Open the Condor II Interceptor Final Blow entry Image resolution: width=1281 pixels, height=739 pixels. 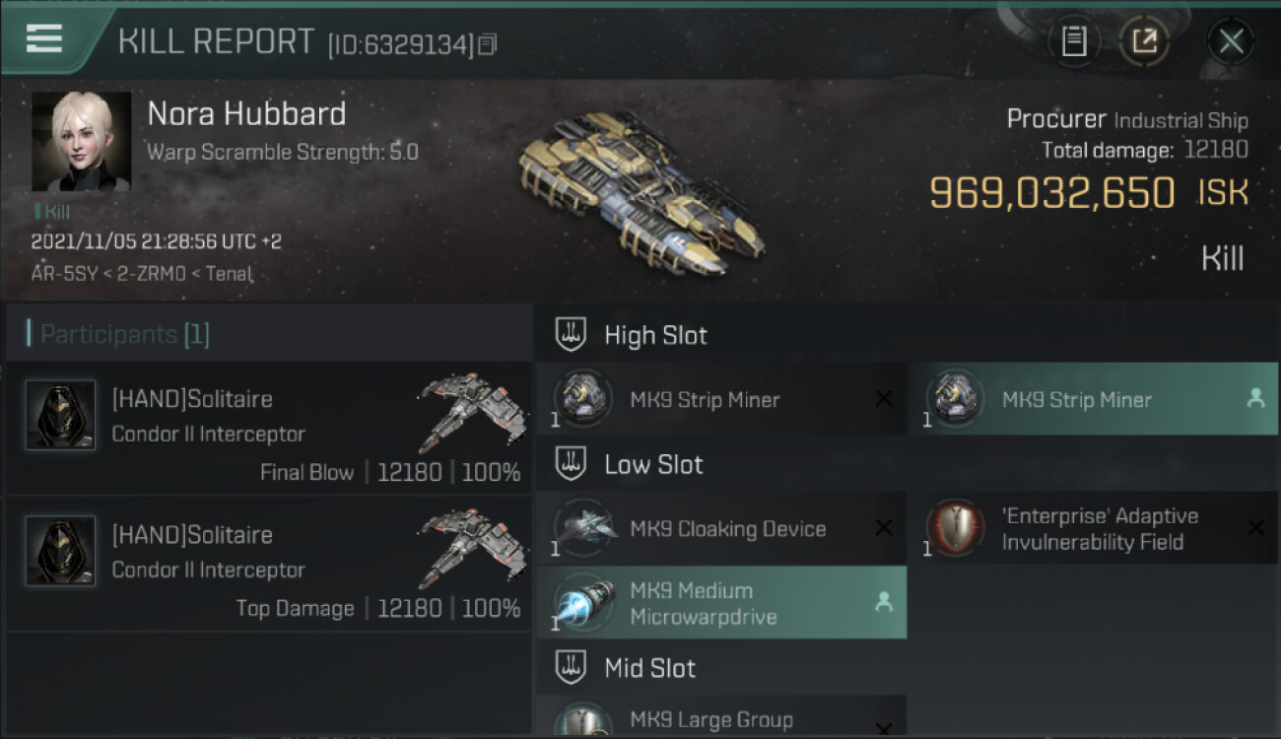(x=269, y=427)
